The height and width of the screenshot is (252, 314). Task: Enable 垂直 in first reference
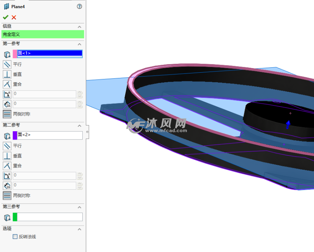[7, 75]
